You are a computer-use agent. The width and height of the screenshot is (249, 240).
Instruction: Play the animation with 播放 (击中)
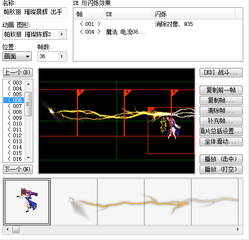(x=221, y=159)
